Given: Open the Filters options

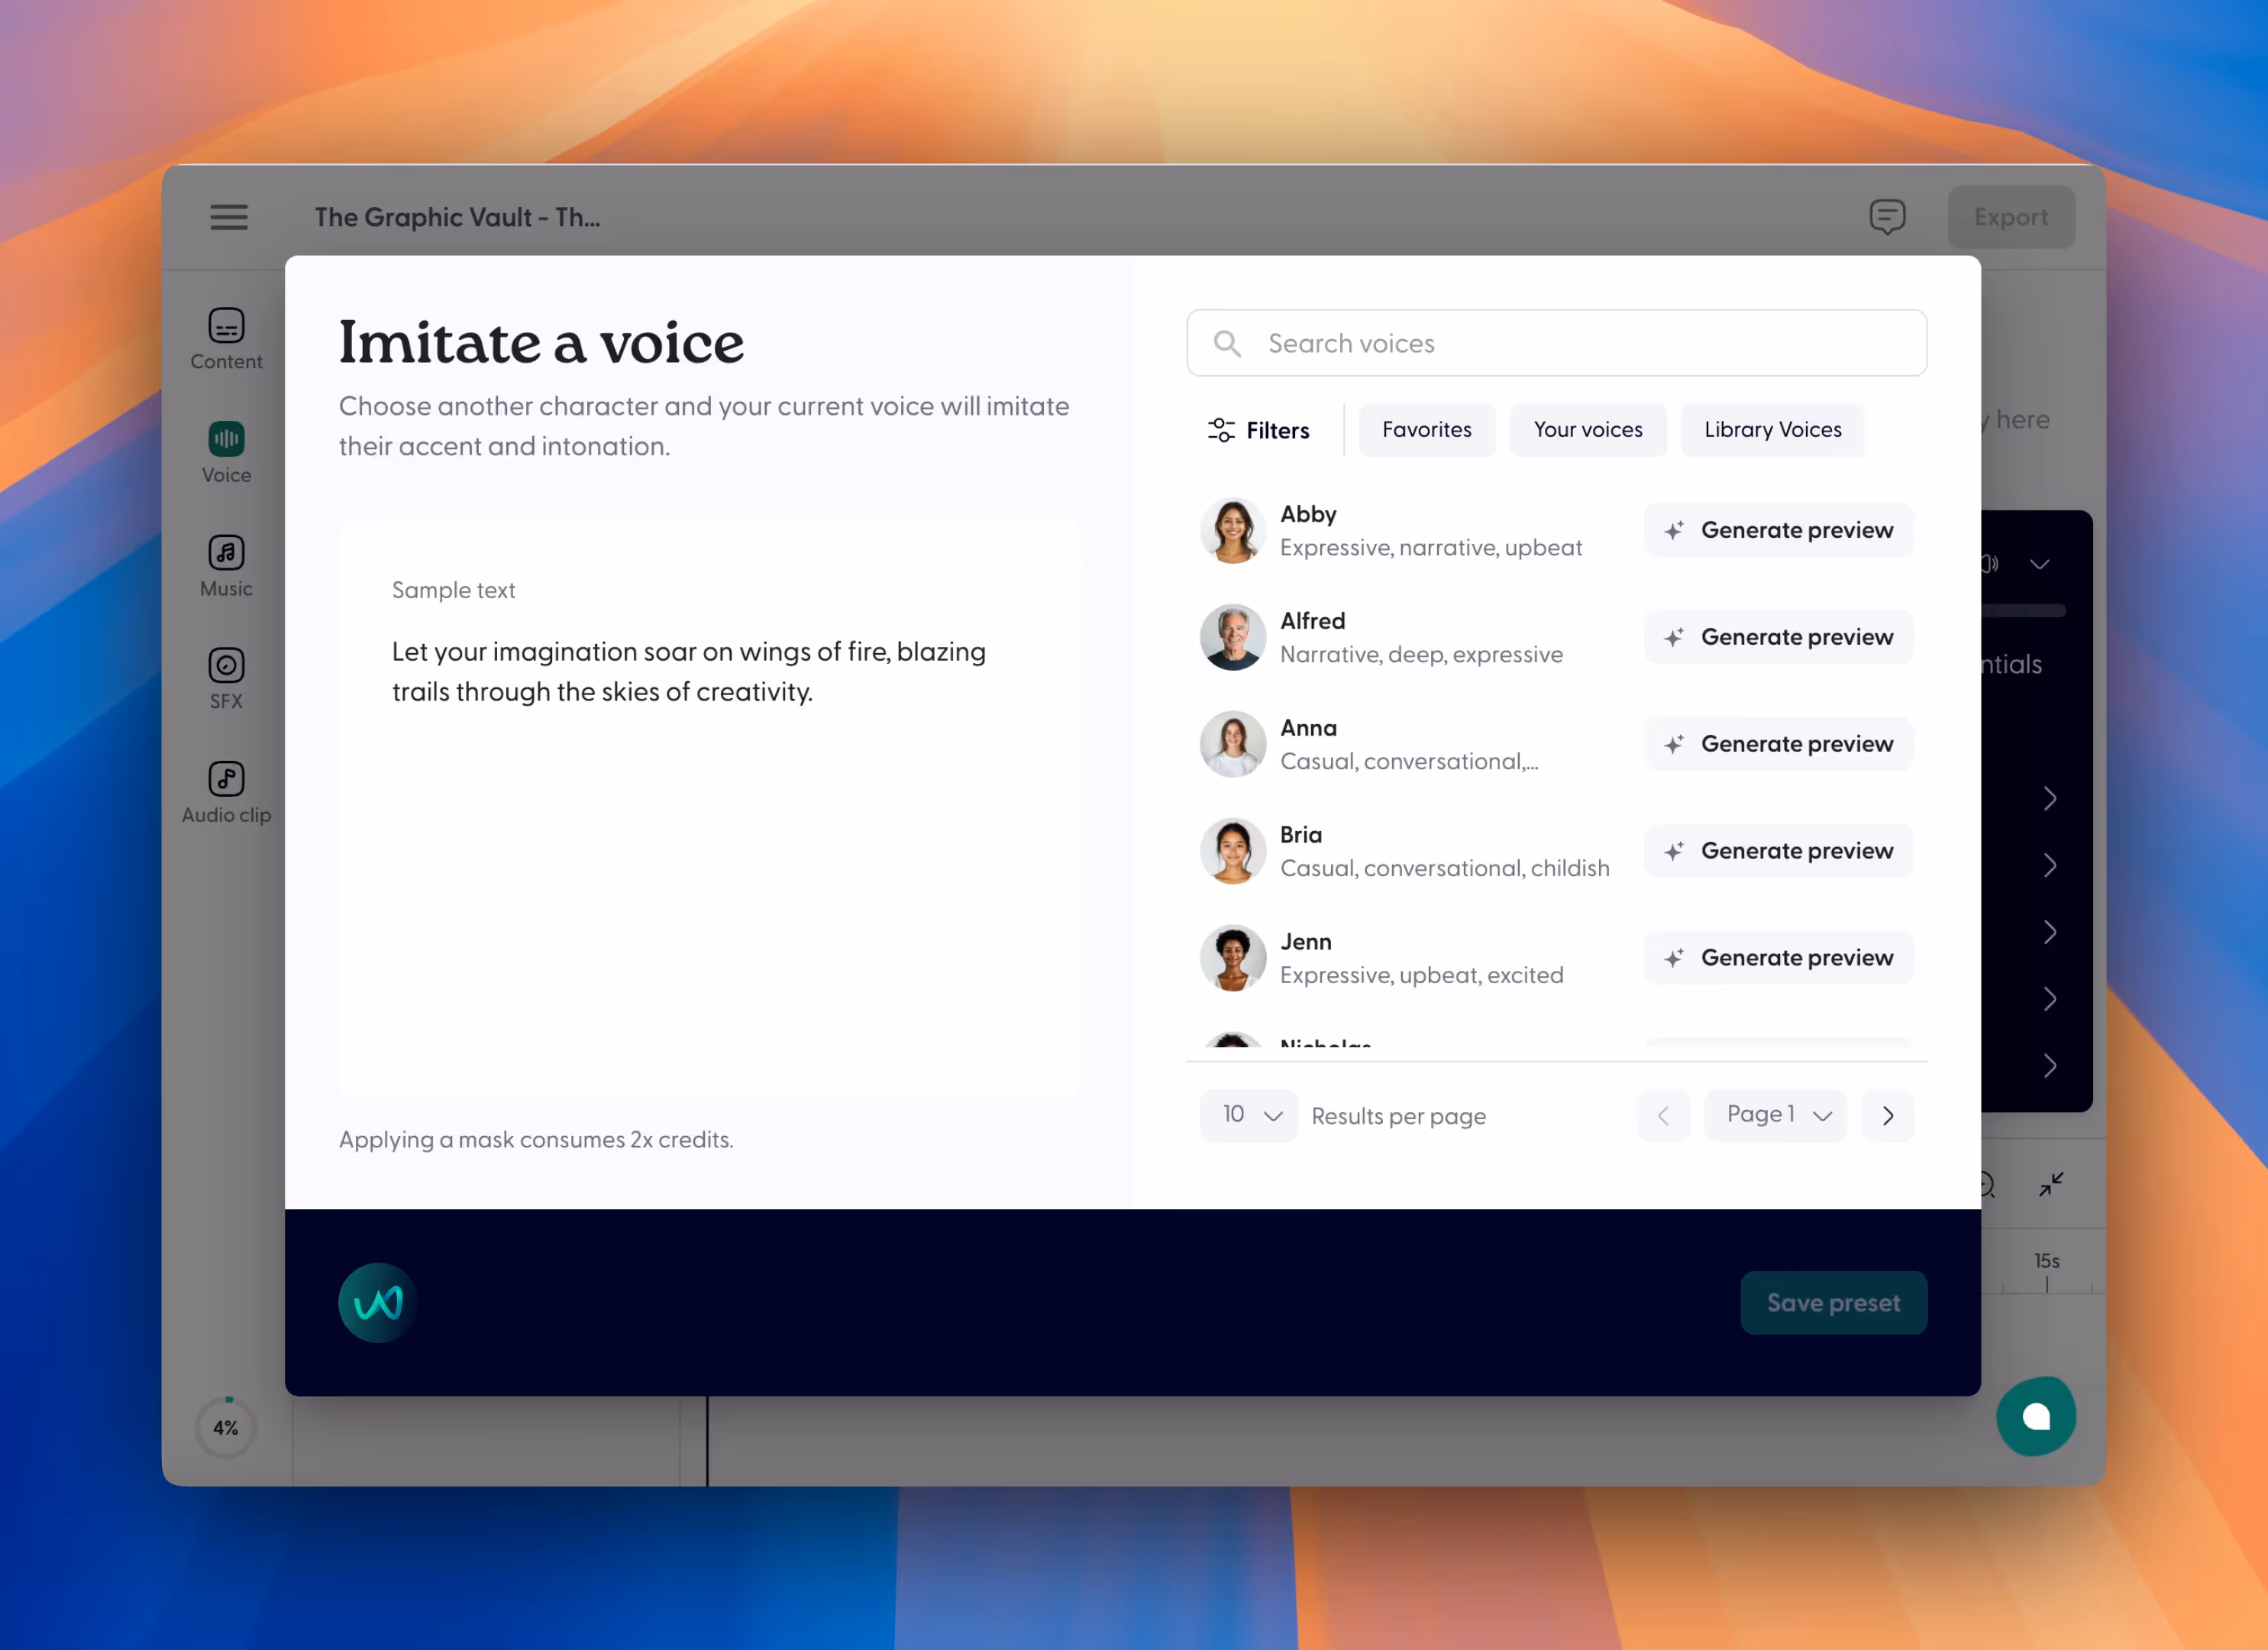Looking at the screenshot, I should 1259,430.
